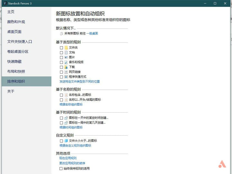The width and height of the screenshot is (232, 174).
Task: Click the picture icon beside 图片
Action: (x=66, y=57)
